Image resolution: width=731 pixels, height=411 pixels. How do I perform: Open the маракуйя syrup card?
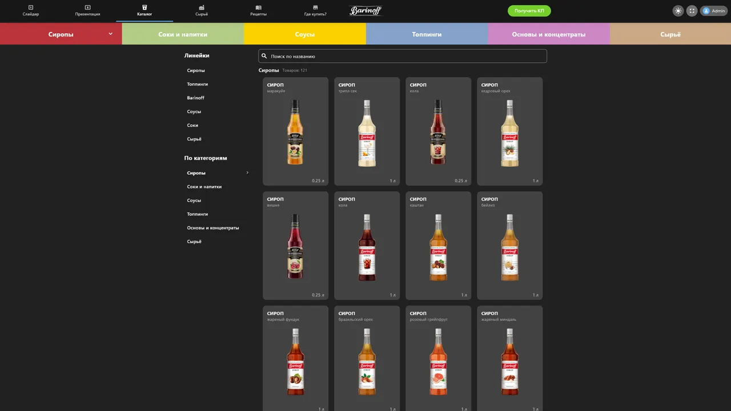(295, 131)
